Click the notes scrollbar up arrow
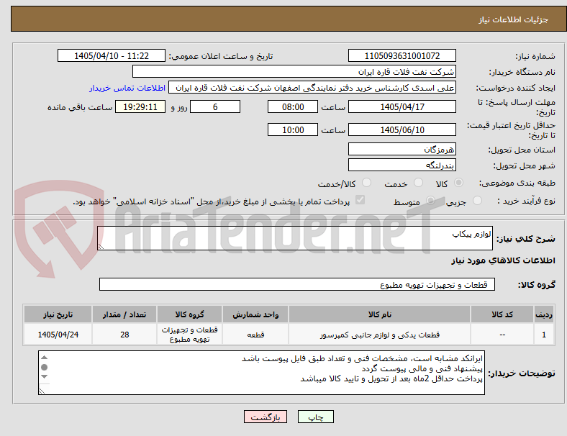Screen dimensions: 567x436 tap(44, 358)
